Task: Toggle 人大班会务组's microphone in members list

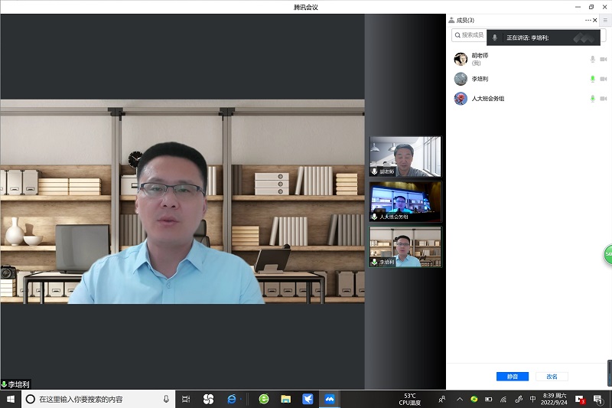Action: [592, 99]
